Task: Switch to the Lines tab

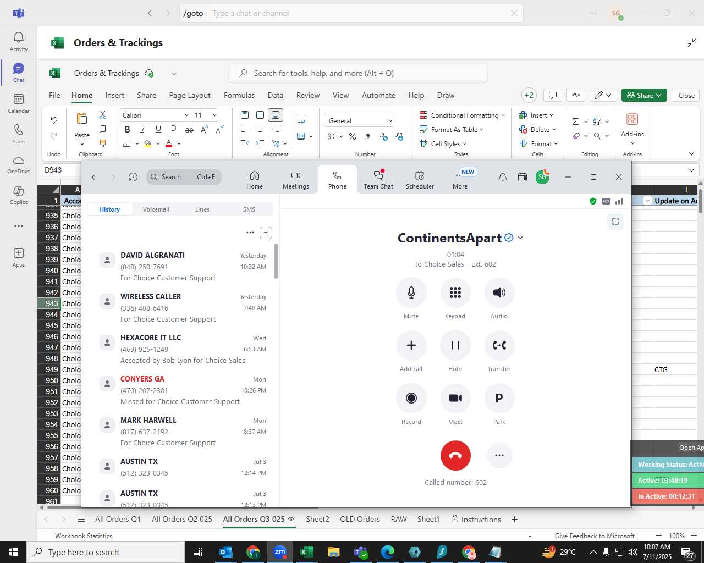Action: point(202,209)
